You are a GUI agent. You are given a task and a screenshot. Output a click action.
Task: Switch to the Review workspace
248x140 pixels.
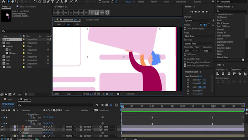coord(154,1)
